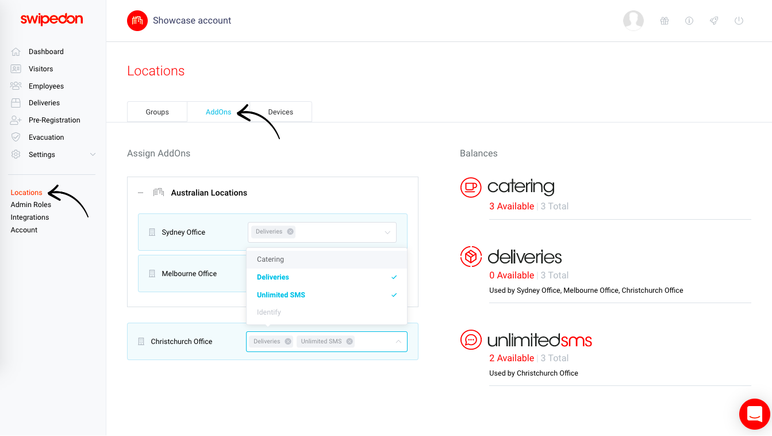Click the unlimited SMS speech bubble icon

click(471, 339)
